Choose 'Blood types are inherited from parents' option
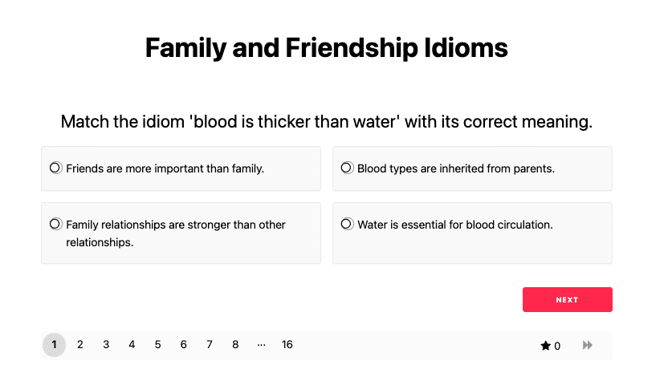Screen dimensions: 664x369 (x=347, y=168)
